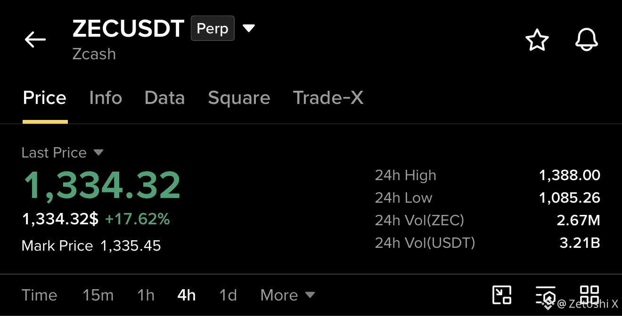Switch to the Info tab
Screen dimensions: 622x316
106,98
